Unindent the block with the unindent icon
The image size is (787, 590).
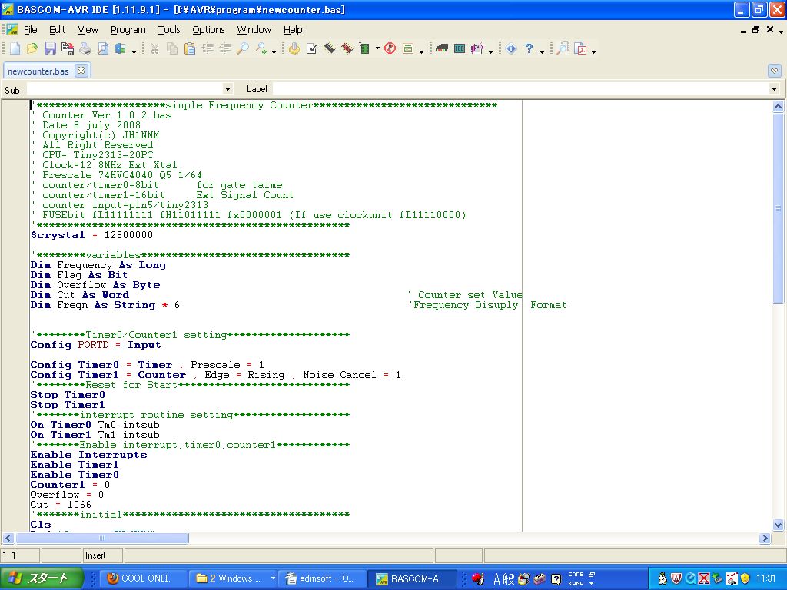(x=225, y=48)
